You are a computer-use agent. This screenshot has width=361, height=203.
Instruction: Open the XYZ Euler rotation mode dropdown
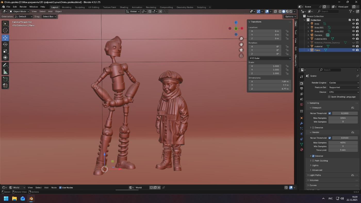point(270,58)
